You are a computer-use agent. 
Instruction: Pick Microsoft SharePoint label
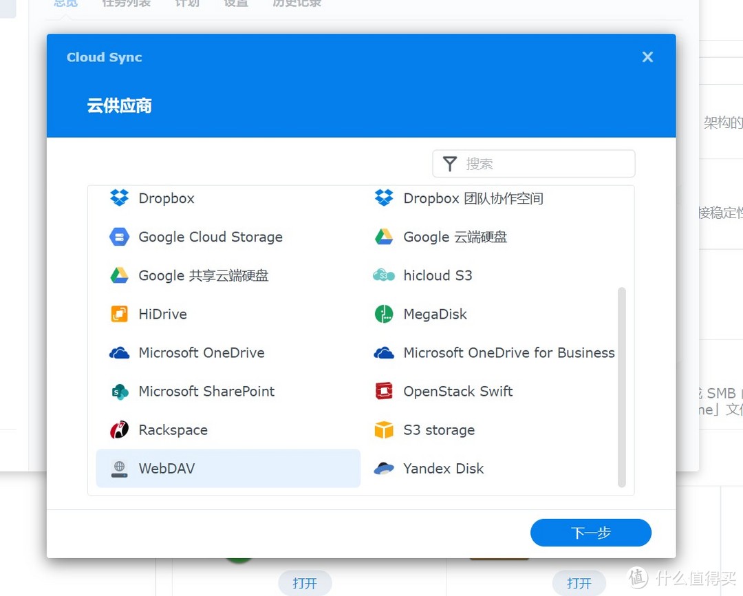[206, 391]
